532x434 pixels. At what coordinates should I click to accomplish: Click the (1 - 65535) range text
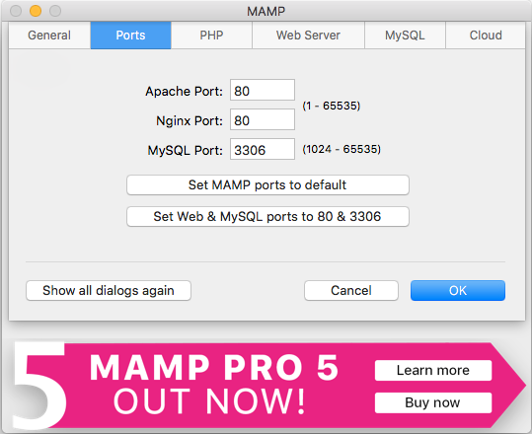[x=332, y=106]
